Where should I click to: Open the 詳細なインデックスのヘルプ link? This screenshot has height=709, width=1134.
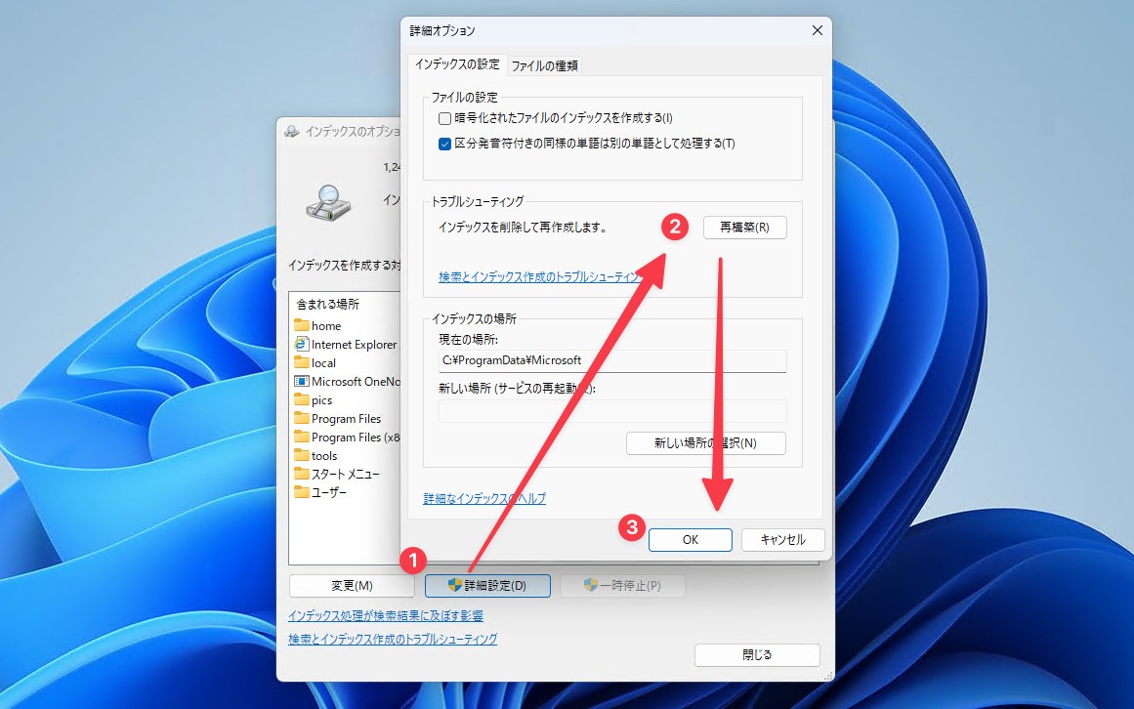tap(484, 499)
